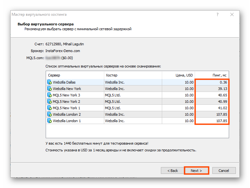Click the Мастер виртуального хостинга title bar text

coord(39,14)
